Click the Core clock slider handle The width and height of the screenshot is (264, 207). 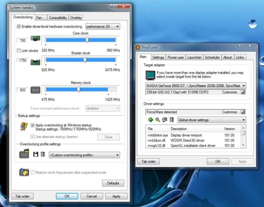pos(87,40)
